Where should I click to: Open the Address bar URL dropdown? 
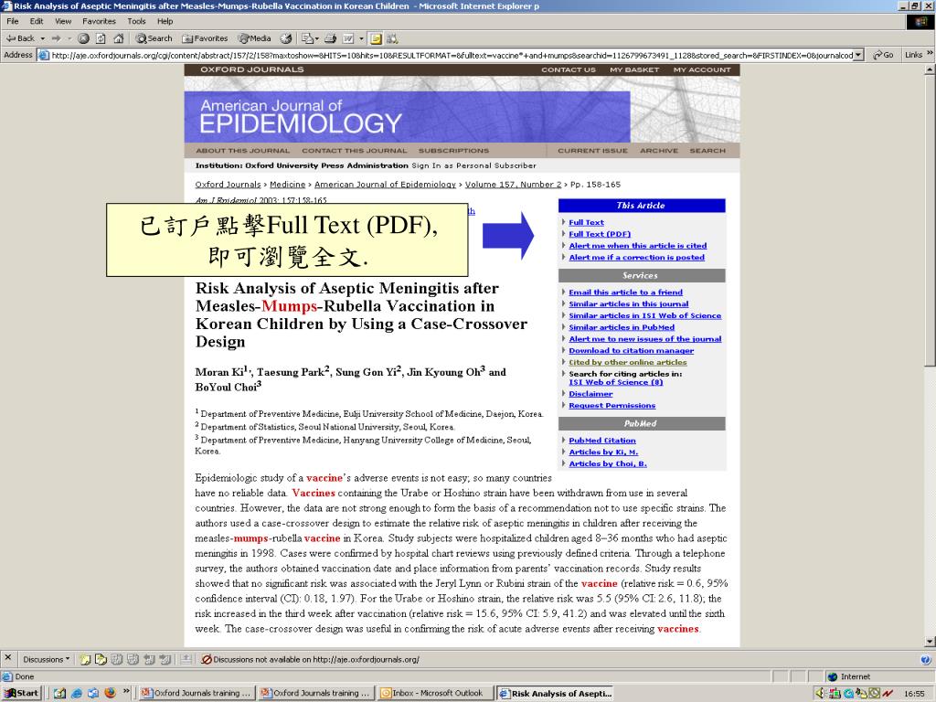[x=858, y=55]
